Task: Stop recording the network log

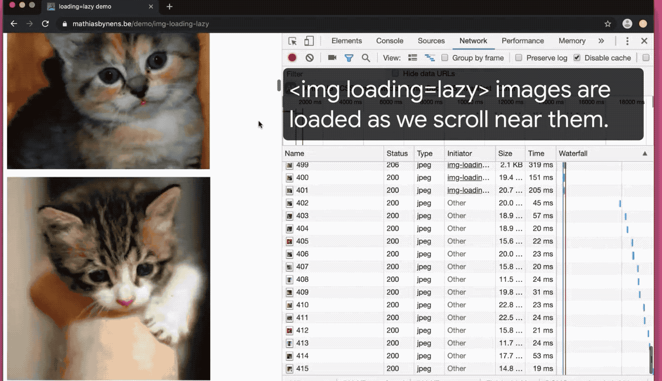Action: (x=292, y=58)
